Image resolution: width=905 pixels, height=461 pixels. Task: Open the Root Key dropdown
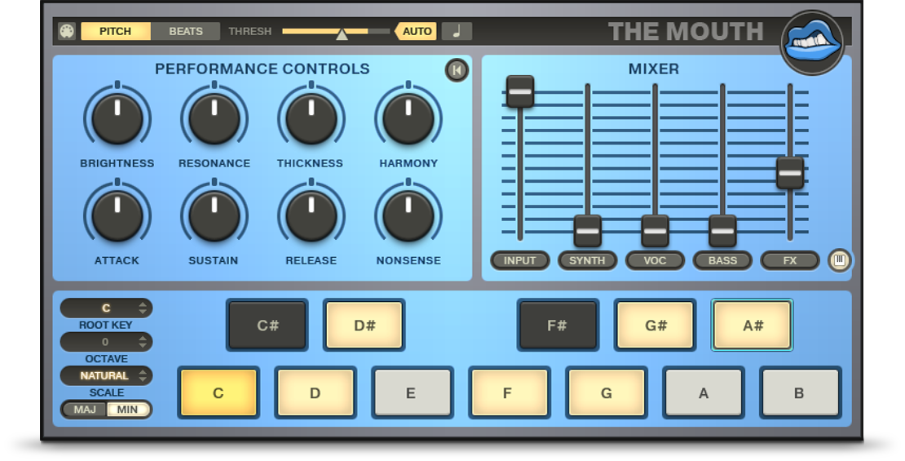[106, 308]
